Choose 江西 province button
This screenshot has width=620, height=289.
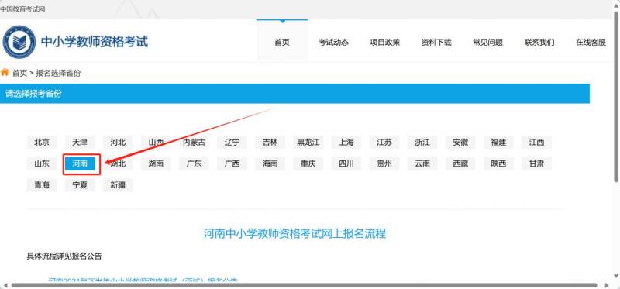tap(536, 143)
